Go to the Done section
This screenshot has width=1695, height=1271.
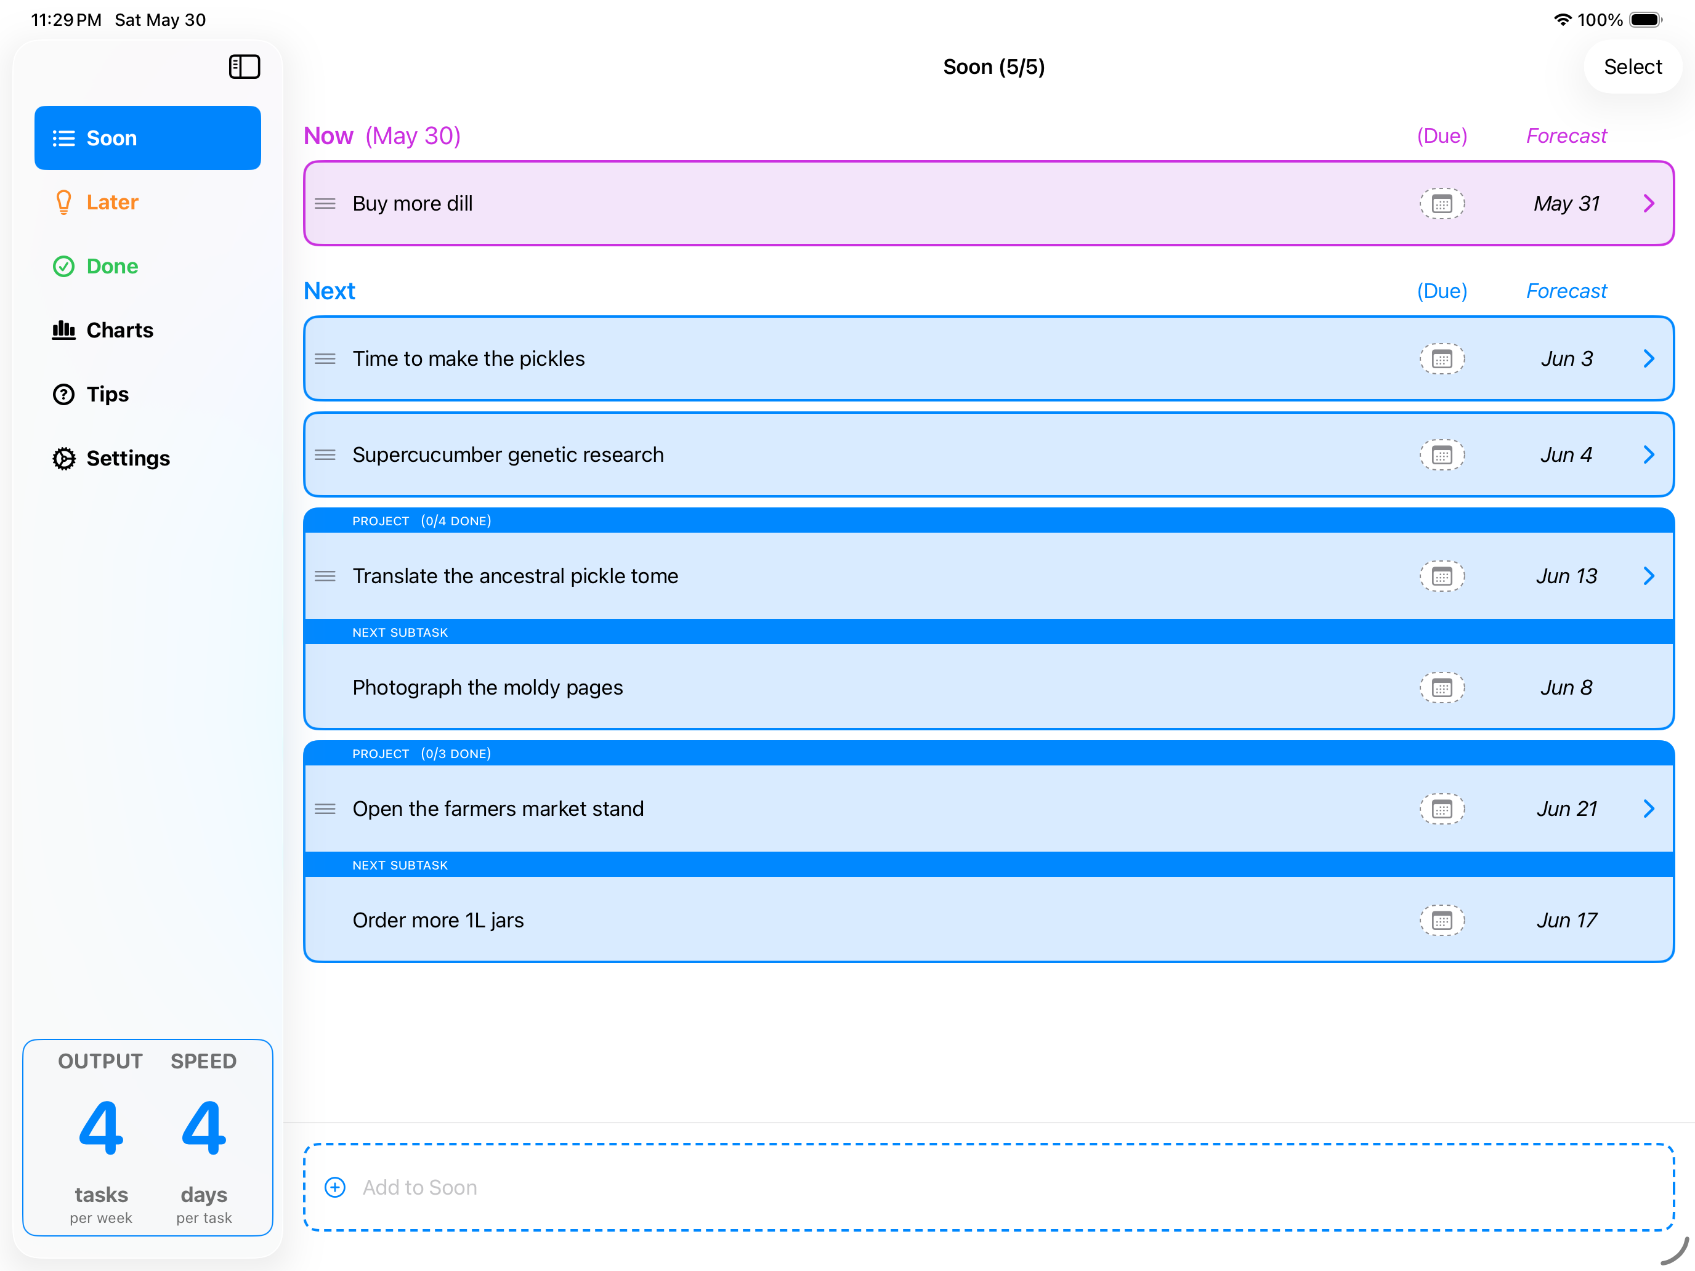click(148, 266)
